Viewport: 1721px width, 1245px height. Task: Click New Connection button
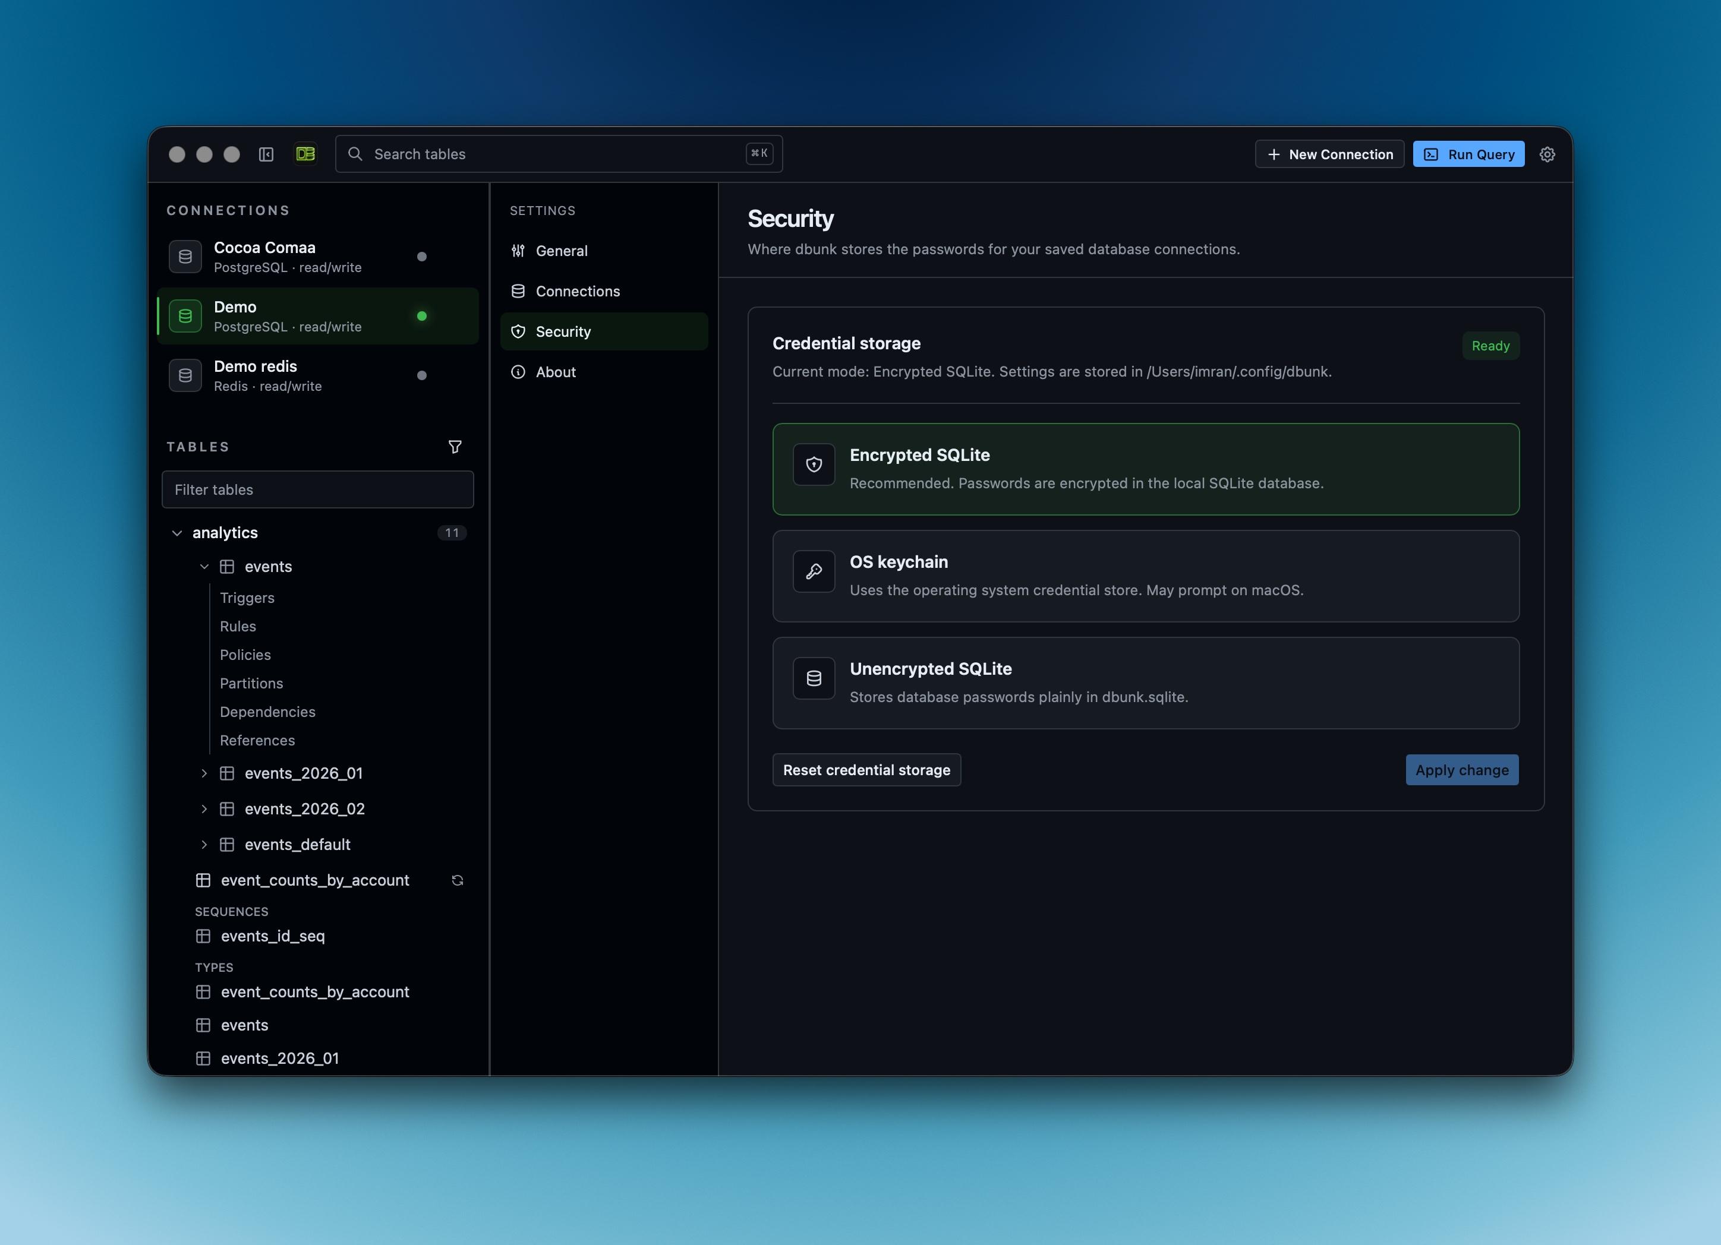[x=1329, y=154]
